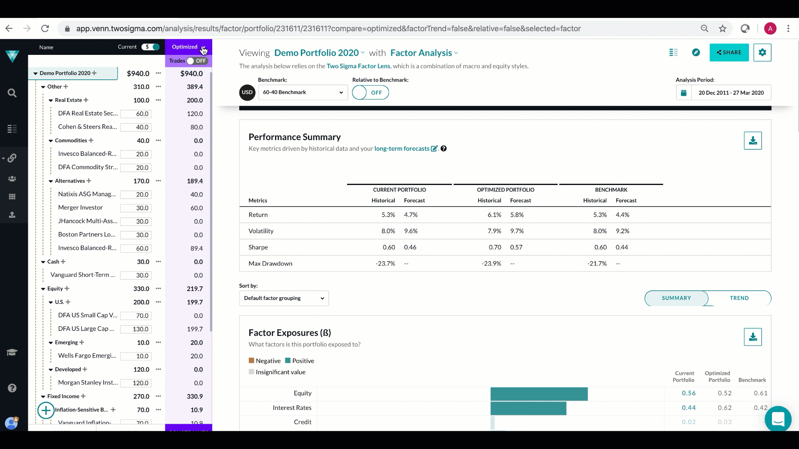Toggle the Current dollar switch

tap(151, 47)
